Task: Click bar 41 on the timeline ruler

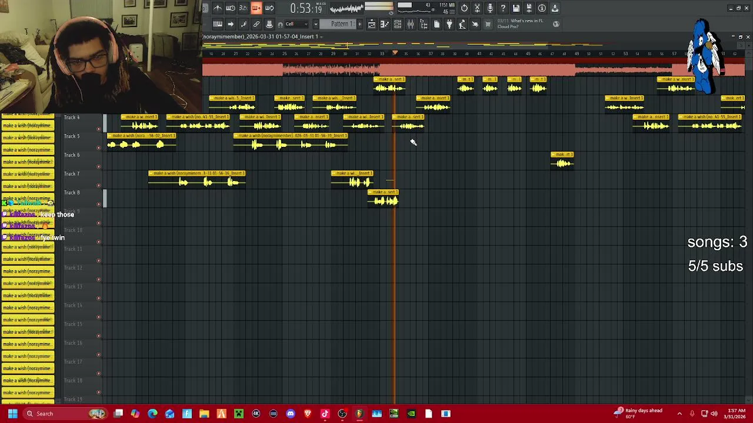Action: pos(479,53)
